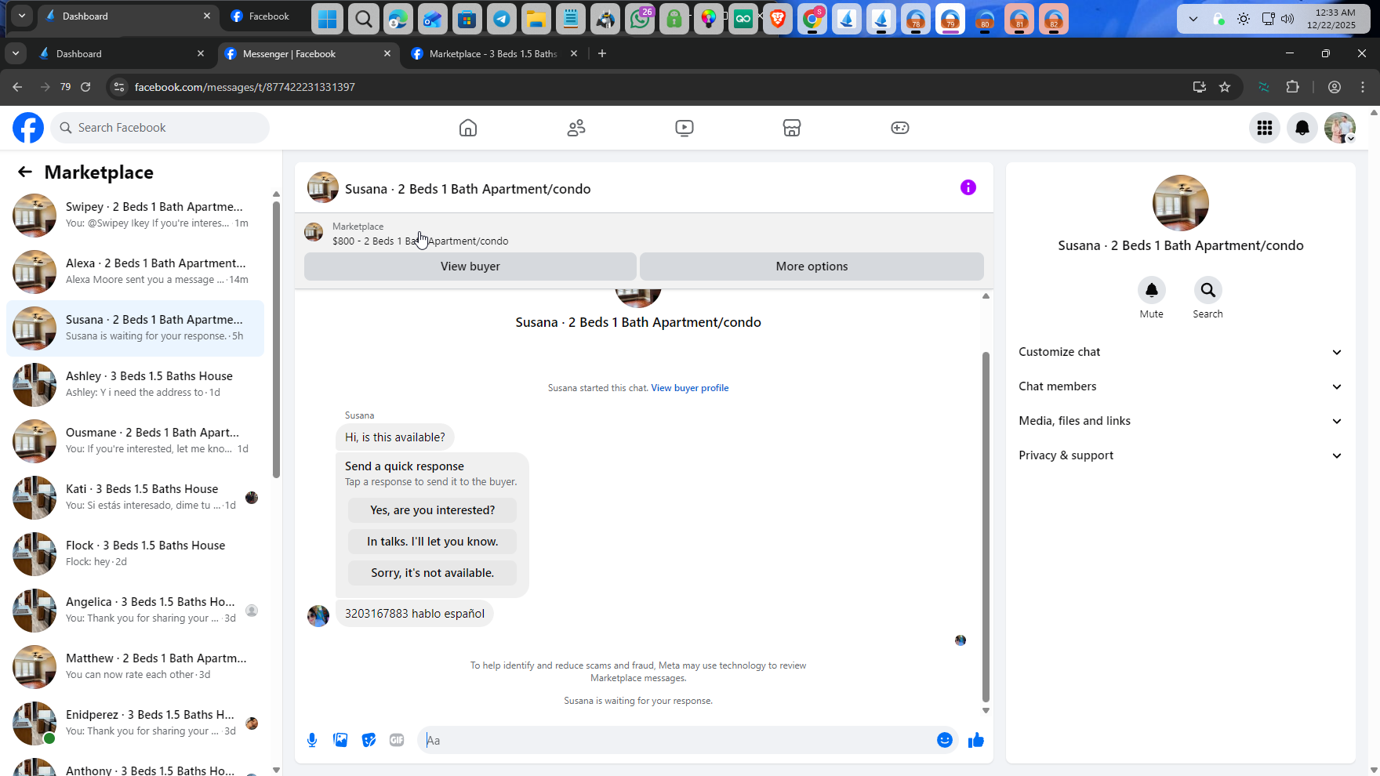The image size is (1380, 776).
Task: Send a thumbs-up like
Action: 976,740
